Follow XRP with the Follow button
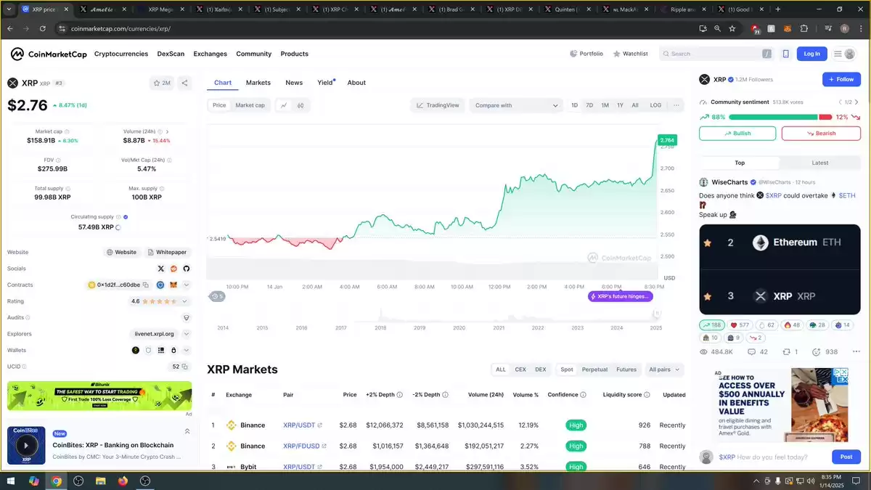The height and width of the screenshot is (490, 871). coord(841,79)
